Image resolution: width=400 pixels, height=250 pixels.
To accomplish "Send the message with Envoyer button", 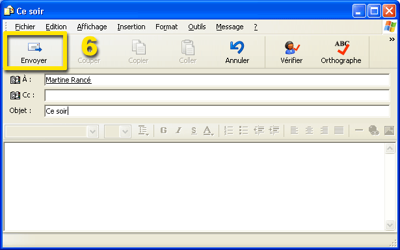I will click(x=34, y=52).
